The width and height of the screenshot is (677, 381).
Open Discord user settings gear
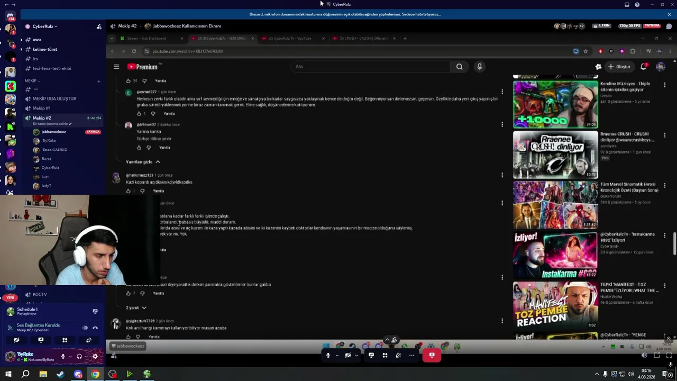click(x=95, y=357)
